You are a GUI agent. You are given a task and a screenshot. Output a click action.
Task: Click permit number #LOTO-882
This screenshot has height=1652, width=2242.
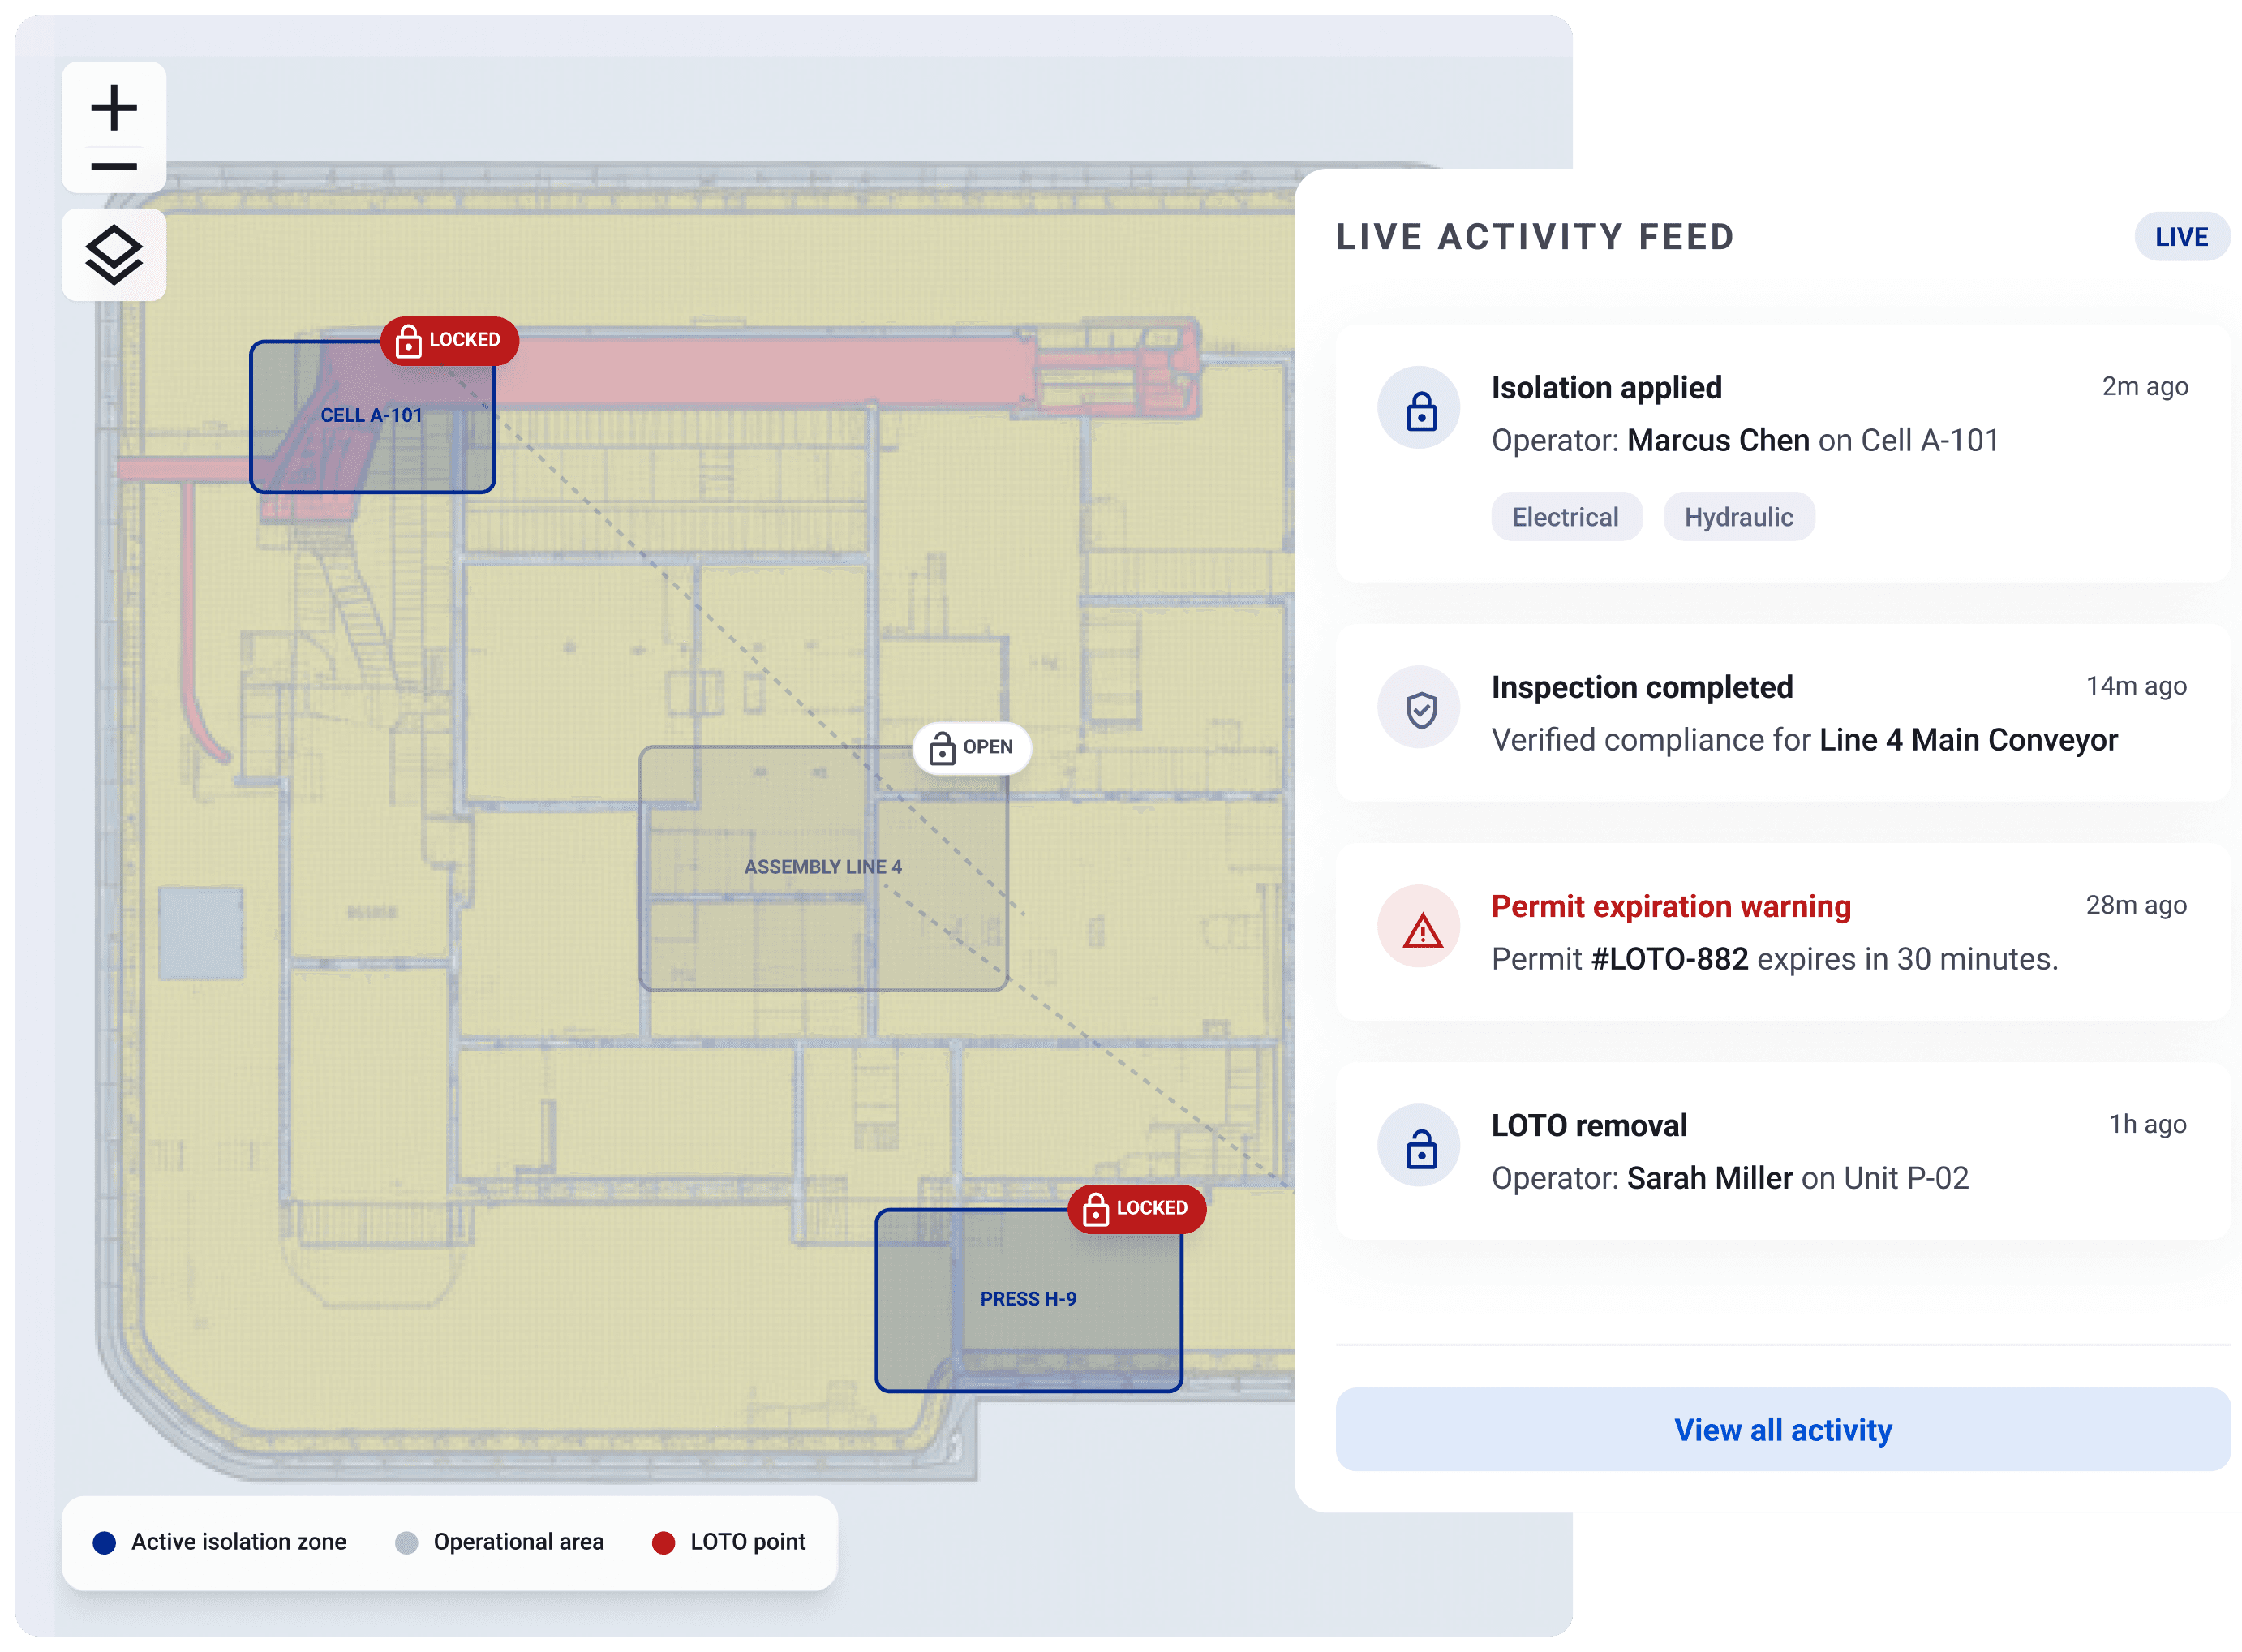click(1669, 959)
